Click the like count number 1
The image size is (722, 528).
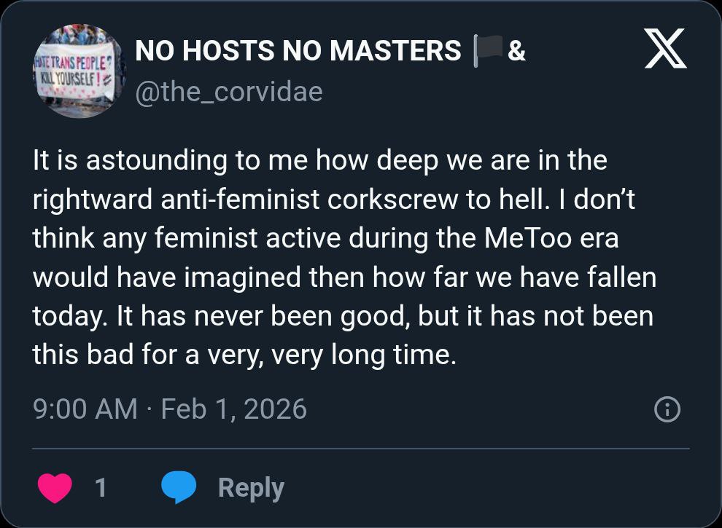[101, 487]
